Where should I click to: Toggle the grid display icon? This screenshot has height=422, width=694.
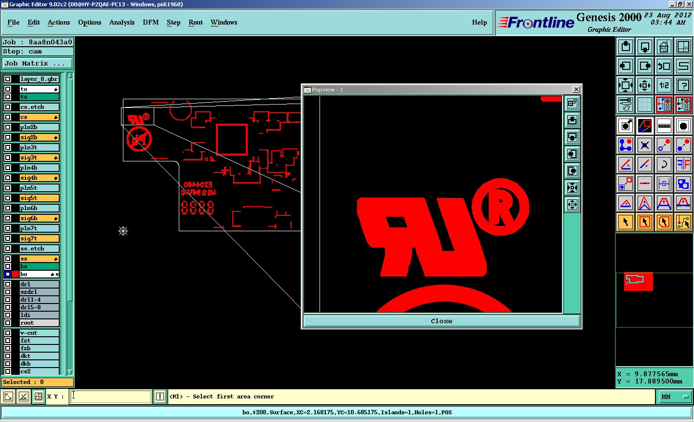tap(645, 105)
